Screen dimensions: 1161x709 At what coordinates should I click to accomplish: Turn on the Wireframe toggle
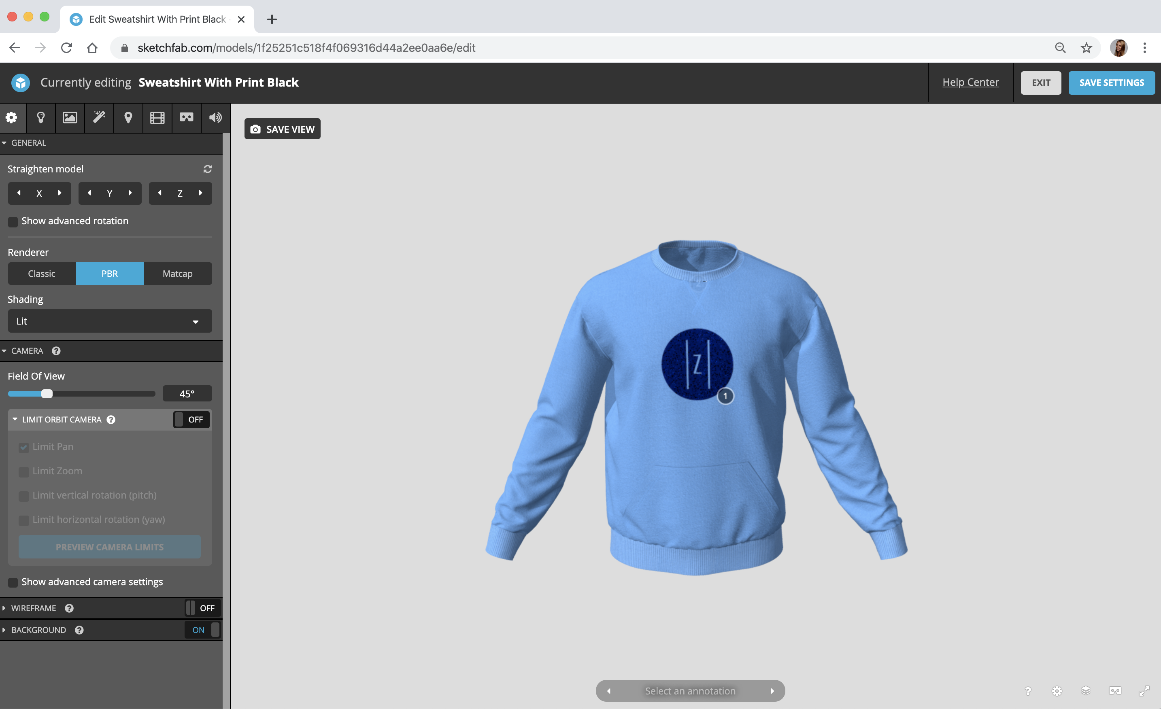pyautogui.click(x=202, y=608)
